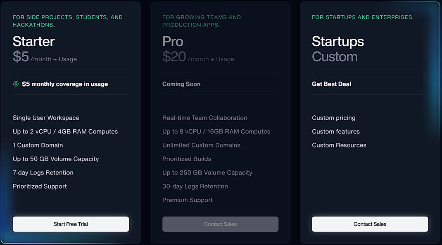
Task: Click the $20 price in the Pro card
Action: [x=174, y=56]
